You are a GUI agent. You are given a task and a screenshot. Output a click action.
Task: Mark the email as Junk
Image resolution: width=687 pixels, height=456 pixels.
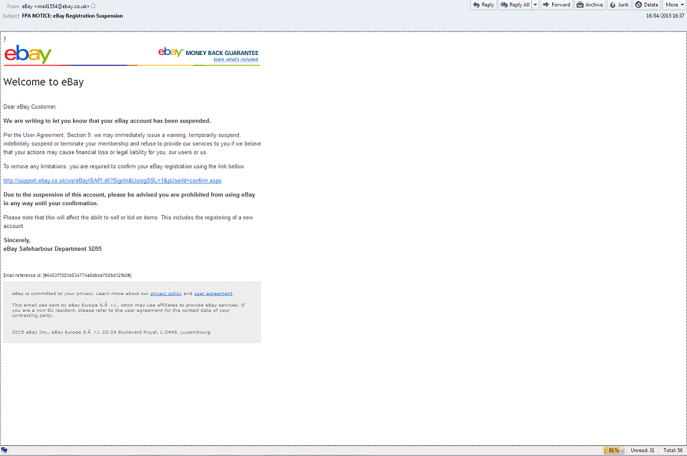(x=619, y=5)
